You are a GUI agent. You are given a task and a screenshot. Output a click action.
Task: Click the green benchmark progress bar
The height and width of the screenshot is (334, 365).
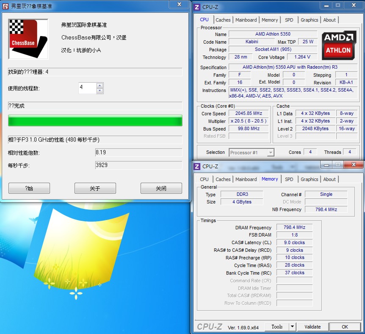(x=95, y=120)
